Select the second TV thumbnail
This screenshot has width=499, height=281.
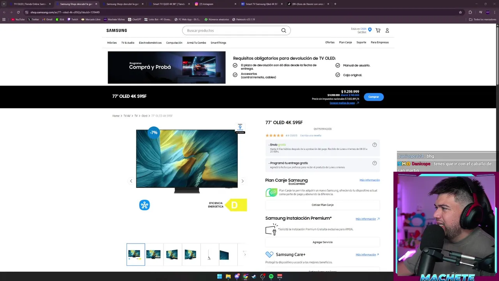coord(153,254)
